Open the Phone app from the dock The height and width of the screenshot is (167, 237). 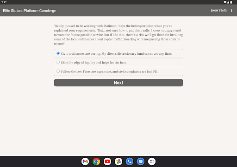point(130,161)
